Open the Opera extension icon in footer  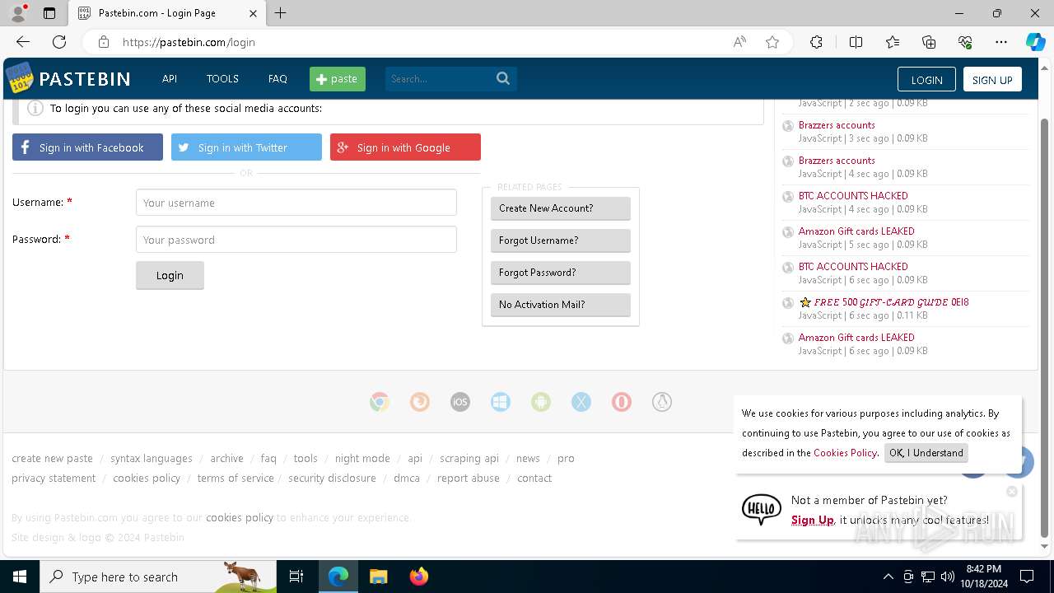click(x=622, y=402)
